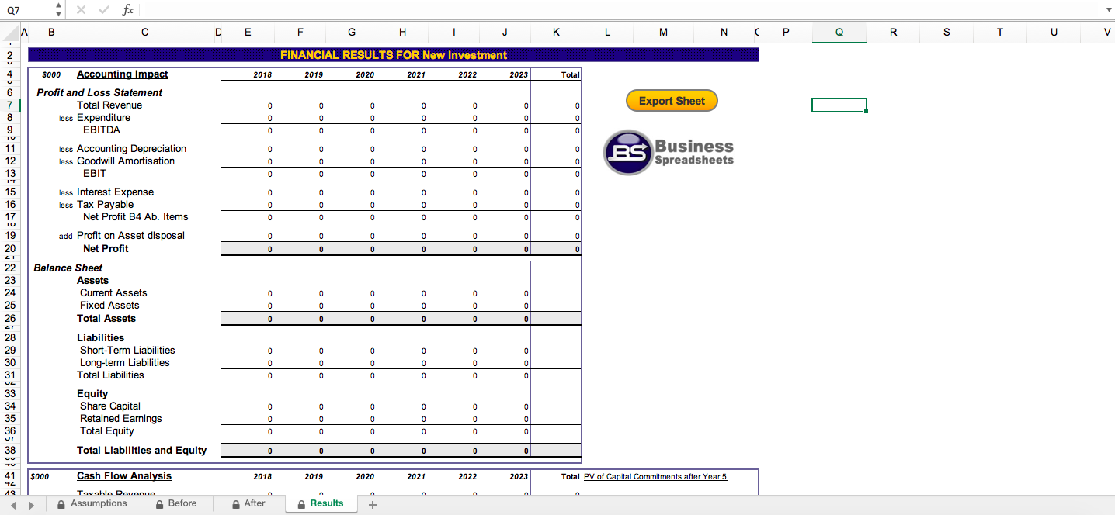Image resolution: width=1115 pixels, height=515 pixels.
Task: Click the left sheet navigation arrow
Action: [x=14, y=503]
